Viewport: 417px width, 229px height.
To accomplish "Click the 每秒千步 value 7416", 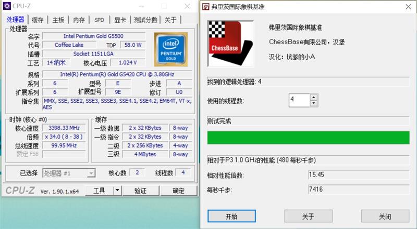I will pyautogui.click(x=359, y=189).
